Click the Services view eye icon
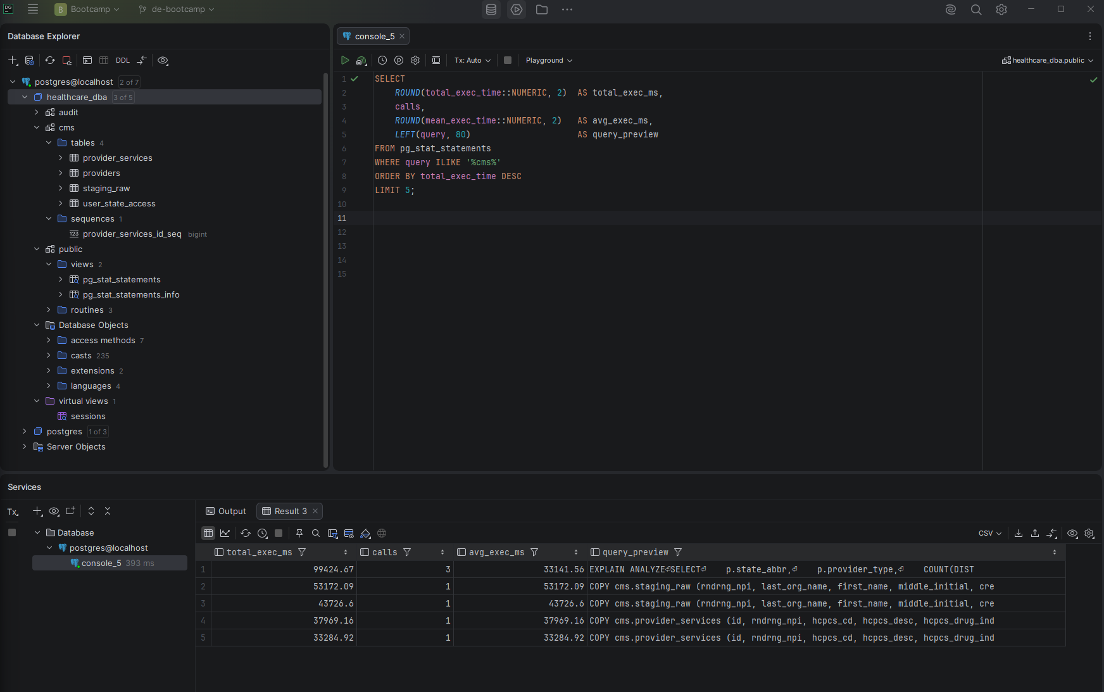Image resolution: width=1104 pixels, height=692 pixels. (54, 511)
